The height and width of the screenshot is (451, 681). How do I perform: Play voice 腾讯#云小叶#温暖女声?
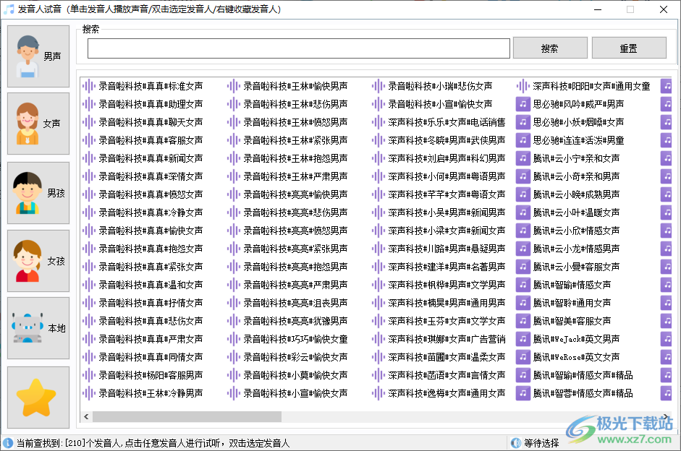tap(576, 212)
